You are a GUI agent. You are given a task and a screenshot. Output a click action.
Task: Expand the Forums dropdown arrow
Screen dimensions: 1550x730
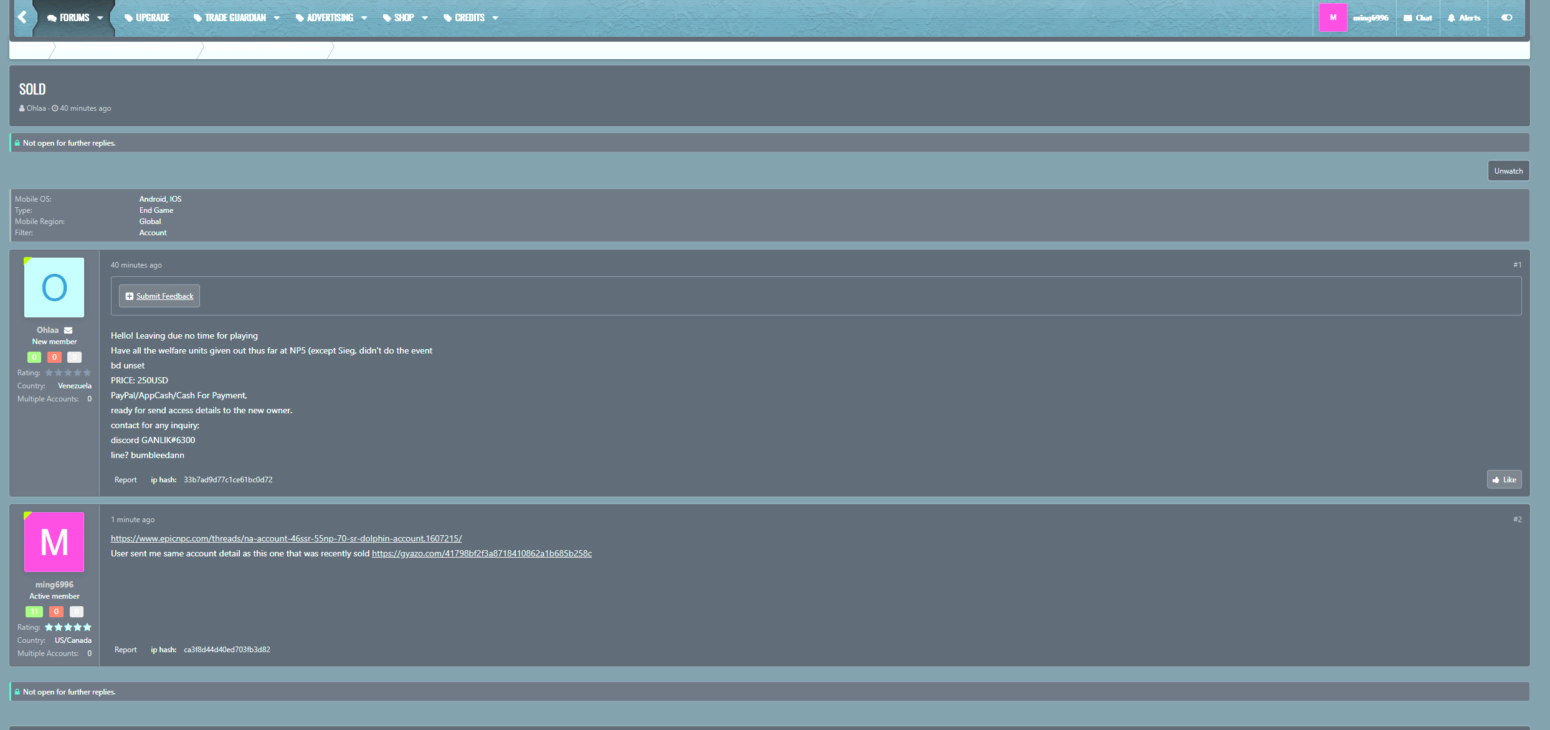(x=100, y=18)
